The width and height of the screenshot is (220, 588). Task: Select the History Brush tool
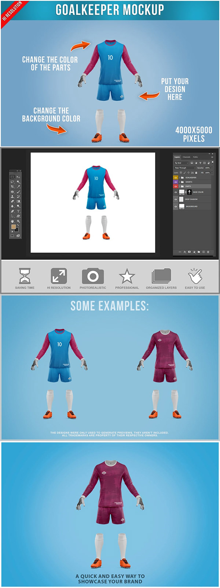[x=18, y=196]
